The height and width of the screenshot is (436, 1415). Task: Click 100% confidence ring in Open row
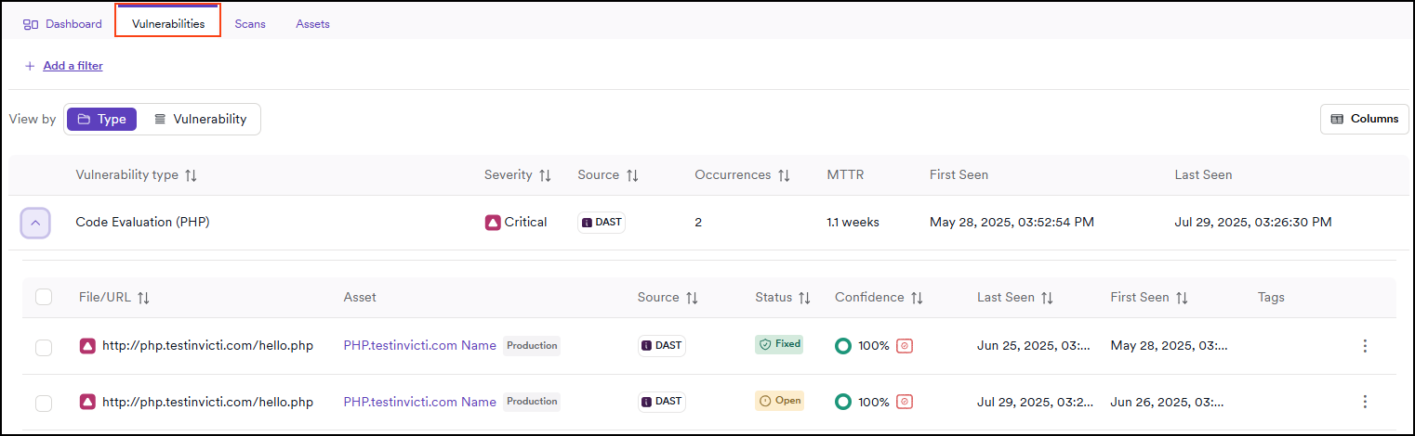click(x=843, y=402)
